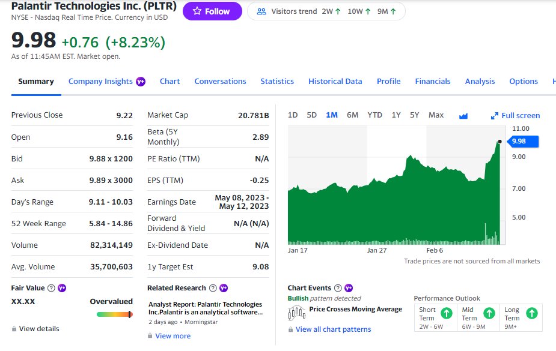Switch chart range to 1D
The height and width of the screenshot is (351, 556).
pos(293,115)
